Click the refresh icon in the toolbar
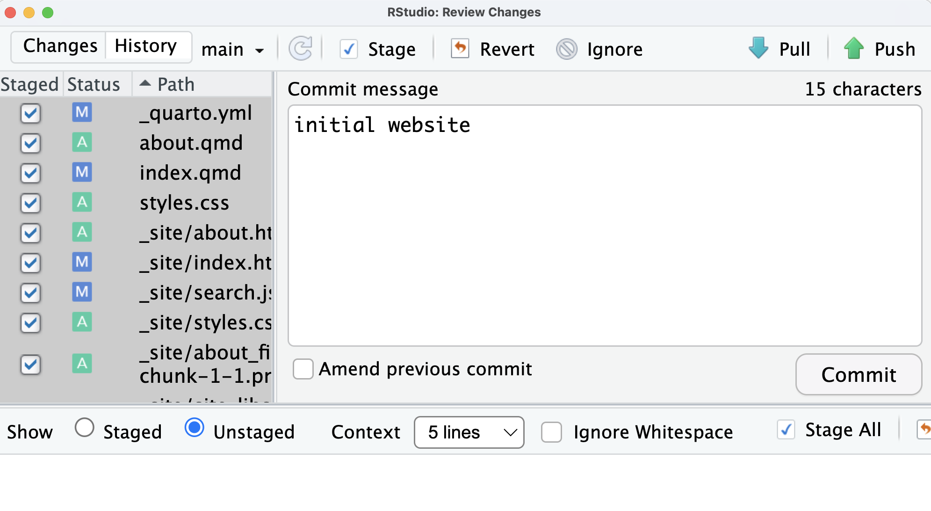This screenshot has height=511, width=931. (300, 49)
